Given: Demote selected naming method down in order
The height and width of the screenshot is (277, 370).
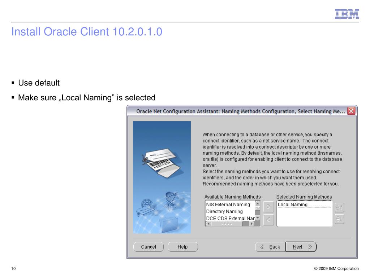Looking at the screenshot, I should pos(339,219).
